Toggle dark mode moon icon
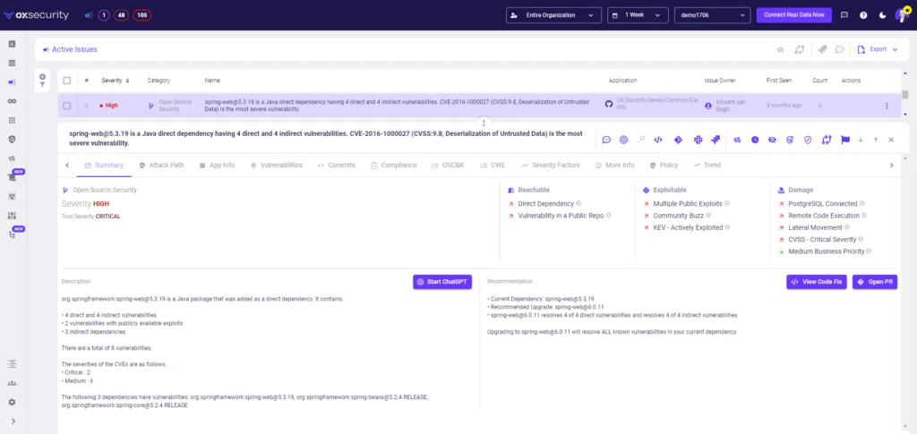 (x=882, y=15)
